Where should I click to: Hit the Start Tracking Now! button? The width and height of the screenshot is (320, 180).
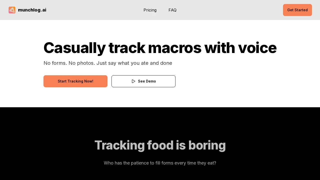click(75, 81)
